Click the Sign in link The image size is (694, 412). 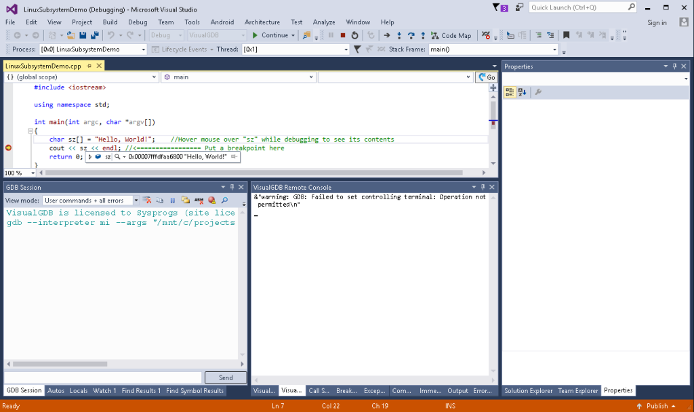tap(656, 22)
